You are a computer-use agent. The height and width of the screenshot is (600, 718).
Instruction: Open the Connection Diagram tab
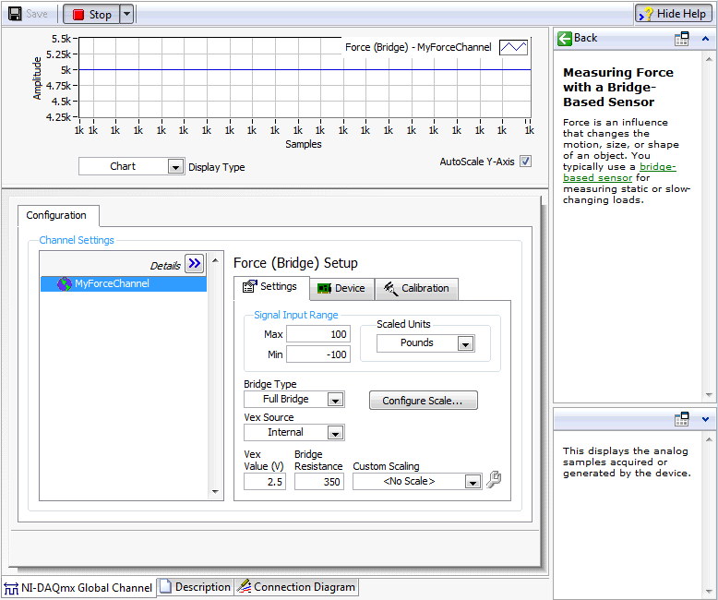pyautogui.click(x=296, y=587)
